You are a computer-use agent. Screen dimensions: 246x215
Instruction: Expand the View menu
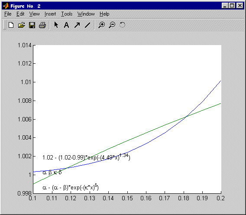tap(34, 14)
